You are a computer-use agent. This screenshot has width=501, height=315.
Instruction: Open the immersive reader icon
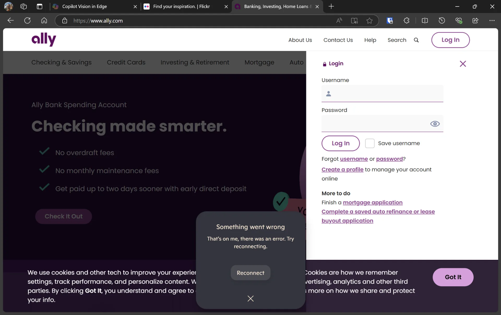[x=354, y=21]
